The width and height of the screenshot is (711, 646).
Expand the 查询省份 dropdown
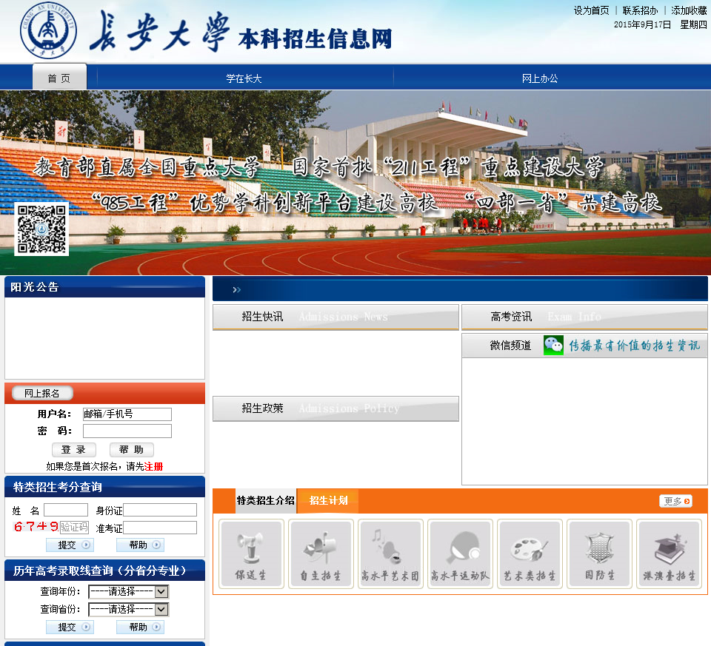coord(129,609)
